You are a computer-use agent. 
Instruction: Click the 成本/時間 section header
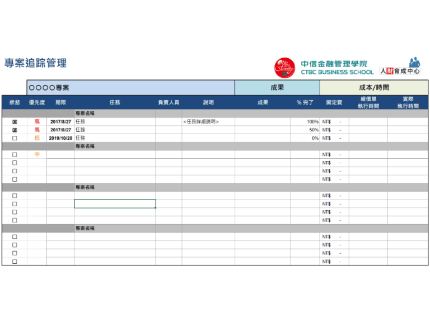pos(373,88)
